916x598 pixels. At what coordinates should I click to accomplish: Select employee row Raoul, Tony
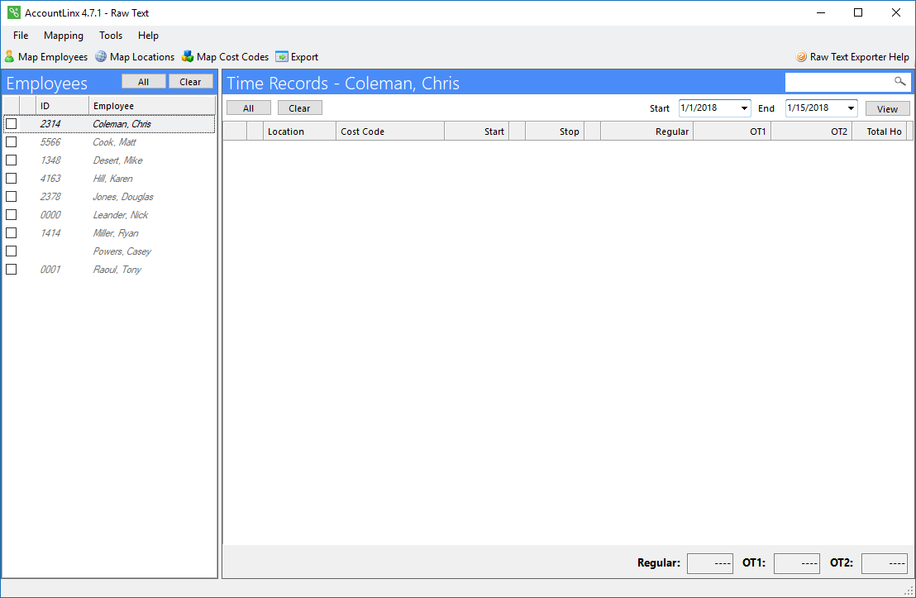point(109,269)
